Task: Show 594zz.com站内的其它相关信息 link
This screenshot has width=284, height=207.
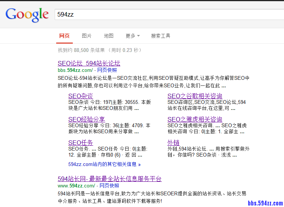Action: click(104, 164)
